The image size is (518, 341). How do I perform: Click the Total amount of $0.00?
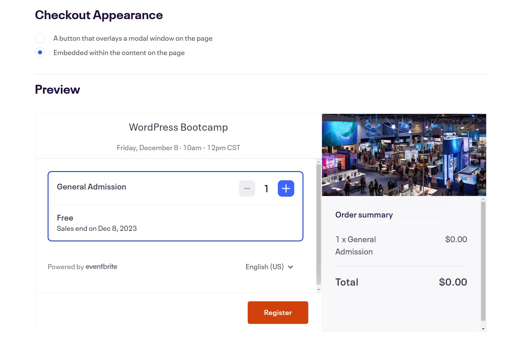coord(453,282)
